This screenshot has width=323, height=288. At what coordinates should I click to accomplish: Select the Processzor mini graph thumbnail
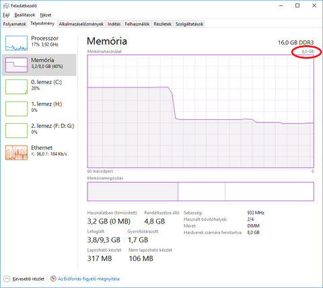tap(16, 43)
